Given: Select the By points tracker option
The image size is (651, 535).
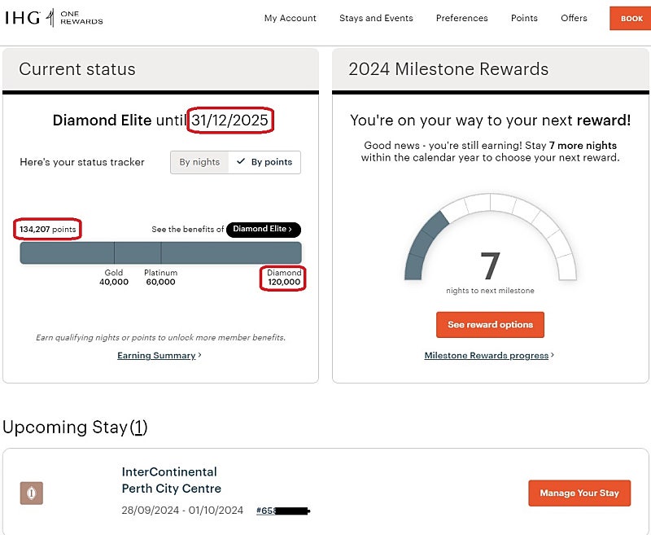Looking at the screenshot, I should point(264,162).
